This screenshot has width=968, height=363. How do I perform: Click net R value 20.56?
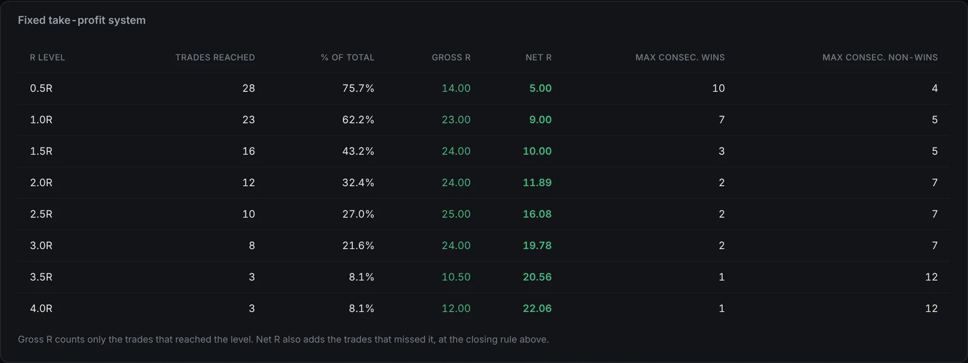[537, 277]
